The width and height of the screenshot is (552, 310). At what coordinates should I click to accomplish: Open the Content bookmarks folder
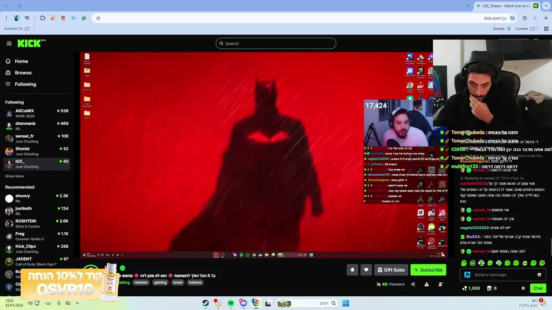click(525, 29)
